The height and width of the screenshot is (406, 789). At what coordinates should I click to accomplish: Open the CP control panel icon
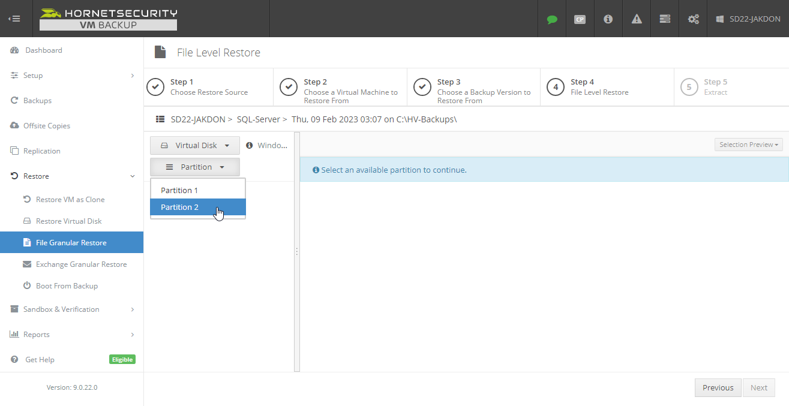(580, 19)
